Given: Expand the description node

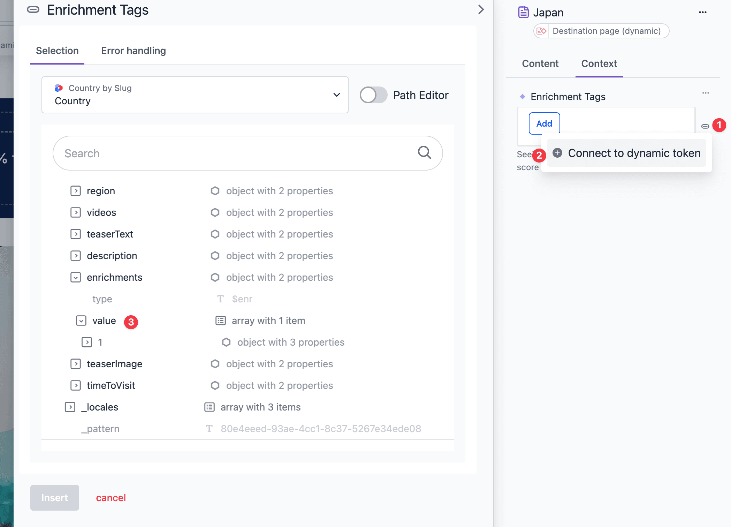Looking at the screenshot, I should (76, 256).
